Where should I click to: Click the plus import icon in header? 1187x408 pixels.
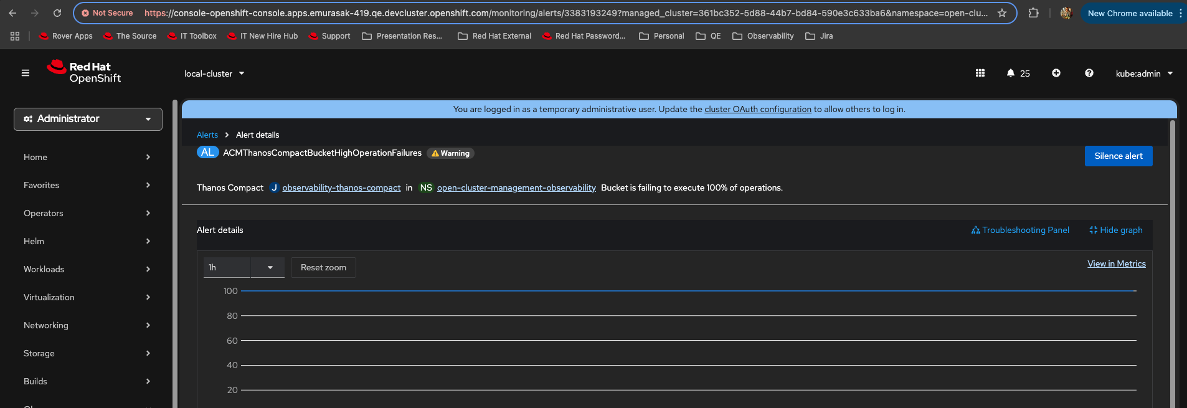(1056, 73)
